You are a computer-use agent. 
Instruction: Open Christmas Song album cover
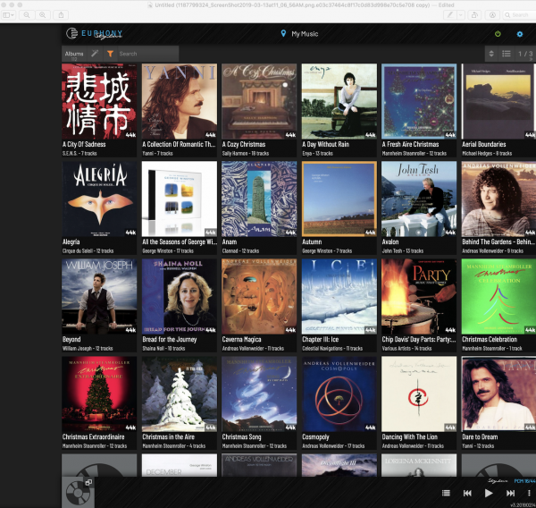259,394
